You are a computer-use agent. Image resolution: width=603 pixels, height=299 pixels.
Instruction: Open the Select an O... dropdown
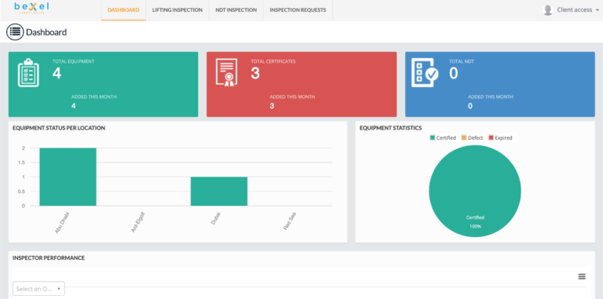[38, 289]
